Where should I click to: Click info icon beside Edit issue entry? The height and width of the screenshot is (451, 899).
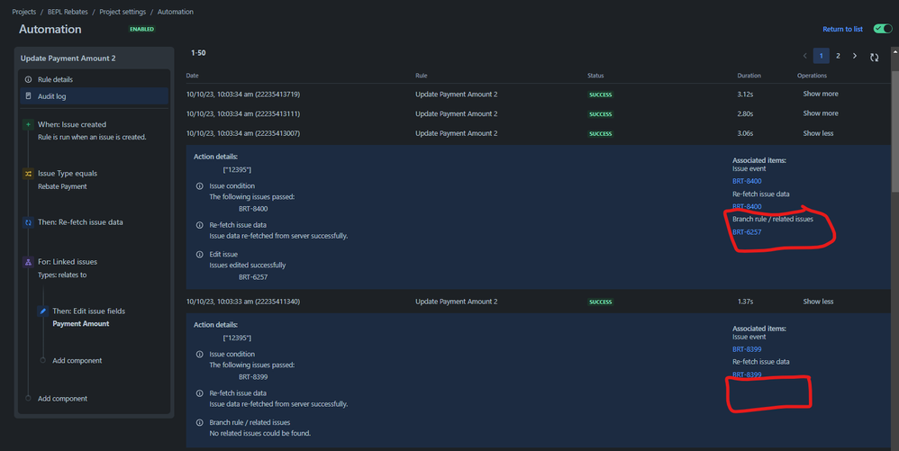[x=199, y=255]
